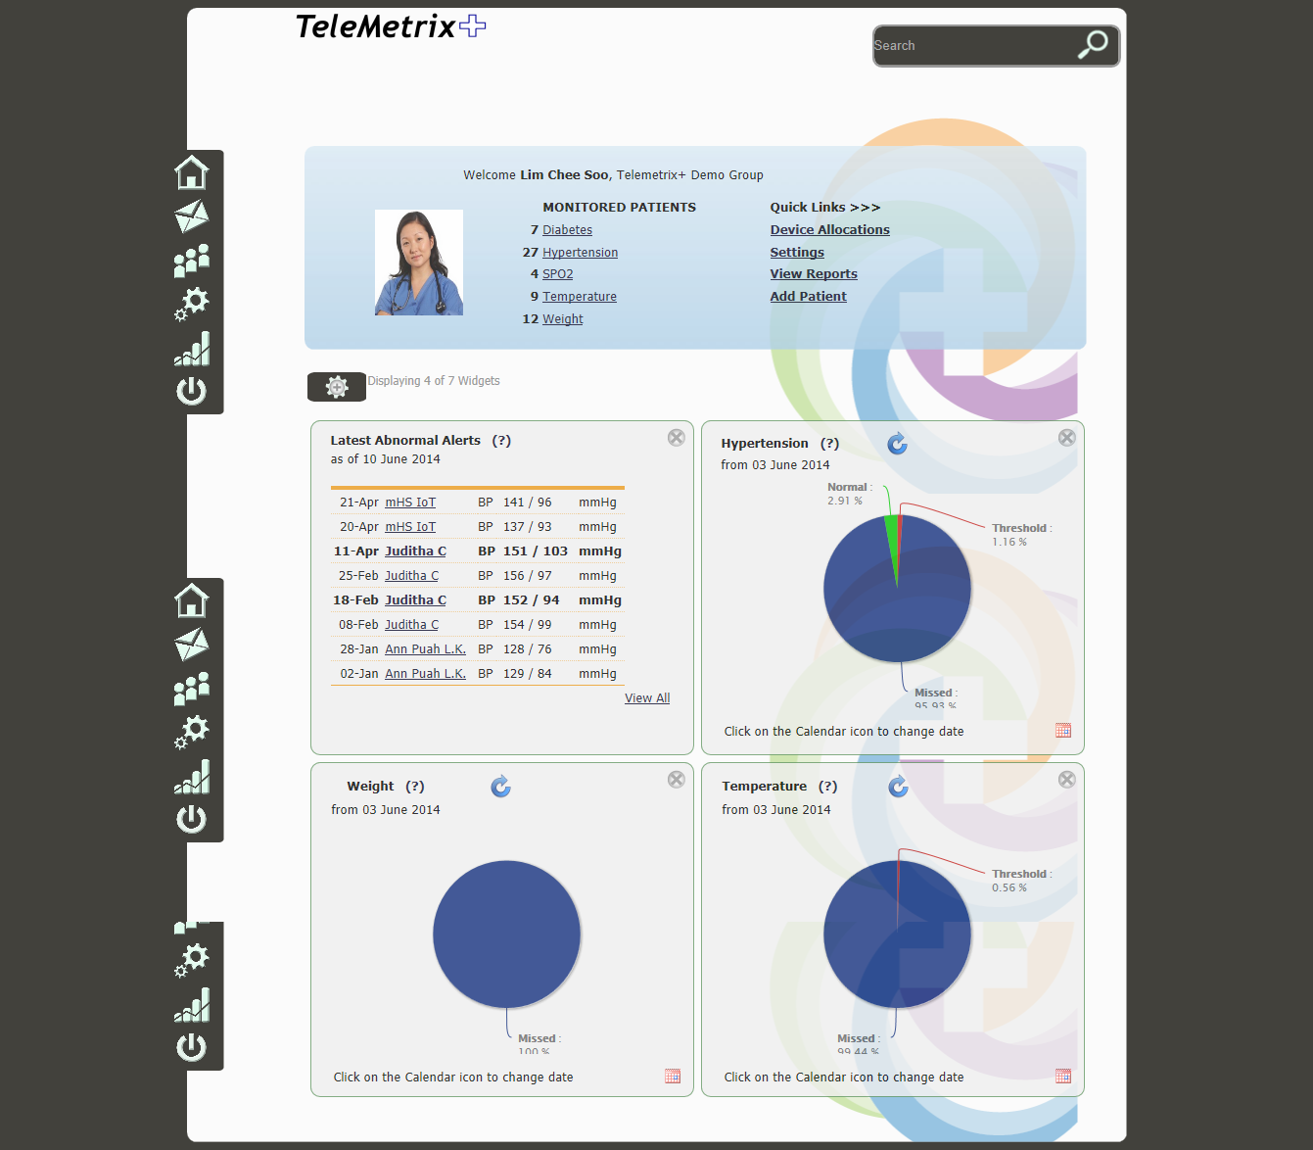
Task: Open patient Ann Puah L.K. 28-Jan alert
Action: [425, 649]
